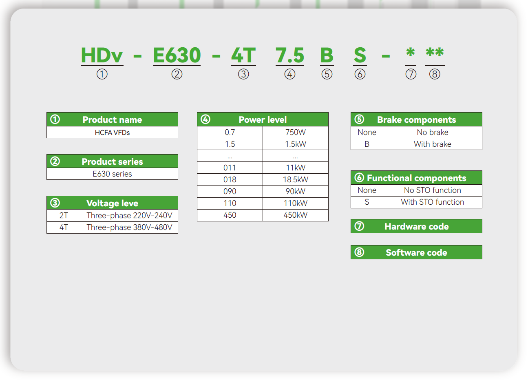Click the Product name header
This screenshot has height=380, width=528.
[x=112, y=119]
